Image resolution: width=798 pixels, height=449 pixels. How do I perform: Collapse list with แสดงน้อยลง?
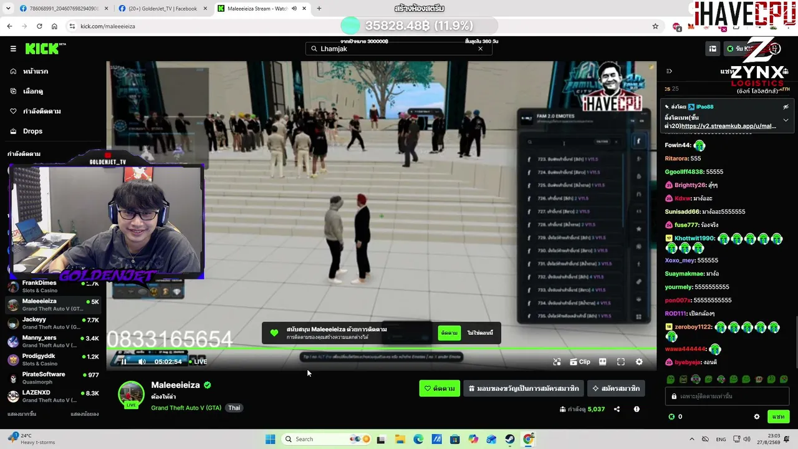(85, 414)
